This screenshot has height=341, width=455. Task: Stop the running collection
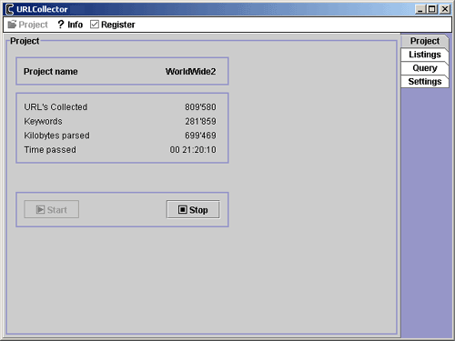(x=193, y=209)
